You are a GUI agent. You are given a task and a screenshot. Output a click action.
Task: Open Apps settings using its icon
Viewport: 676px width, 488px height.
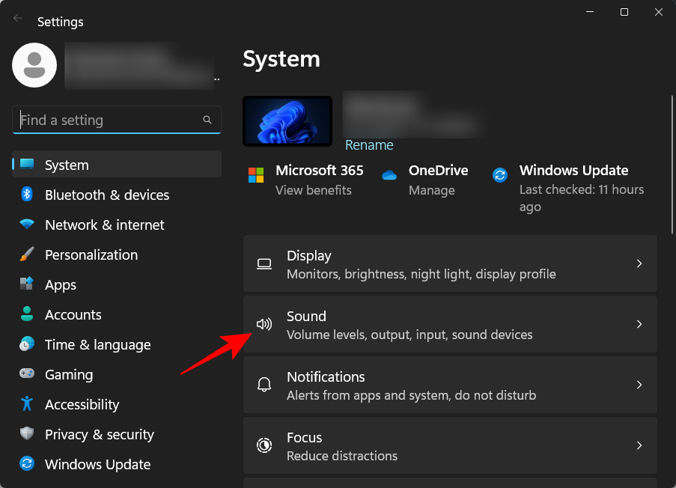(x=27, y=284)
